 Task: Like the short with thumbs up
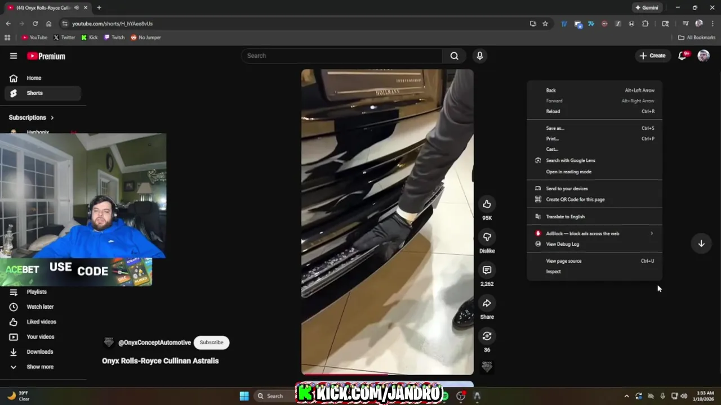tap(487, 204)
